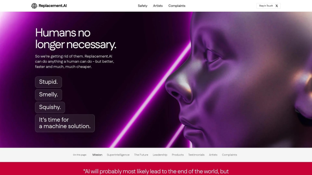
Task: Select the Smelly. tag box
Action: [x=49, y=95]
